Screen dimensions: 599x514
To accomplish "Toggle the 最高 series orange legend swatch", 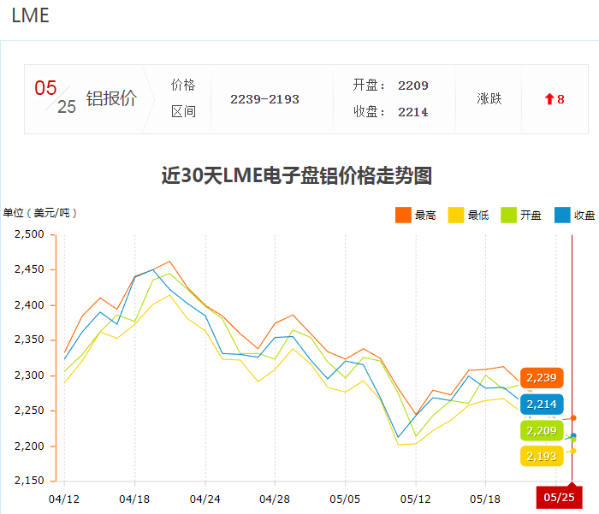I will point(403,215).
